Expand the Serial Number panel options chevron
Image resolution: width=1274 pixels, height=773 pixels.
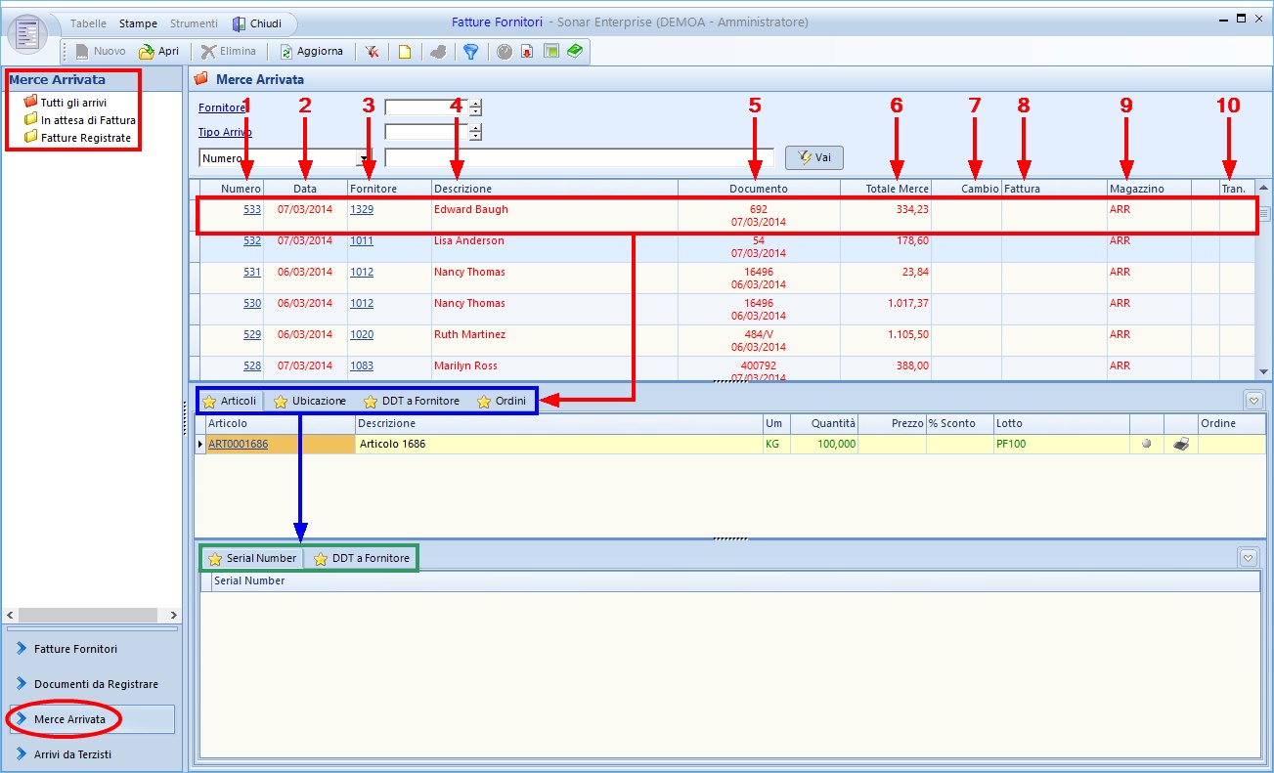click(x=1248, y=558)
